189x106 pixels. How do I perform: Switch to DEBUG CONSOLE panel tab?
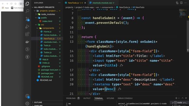(125, 98)
